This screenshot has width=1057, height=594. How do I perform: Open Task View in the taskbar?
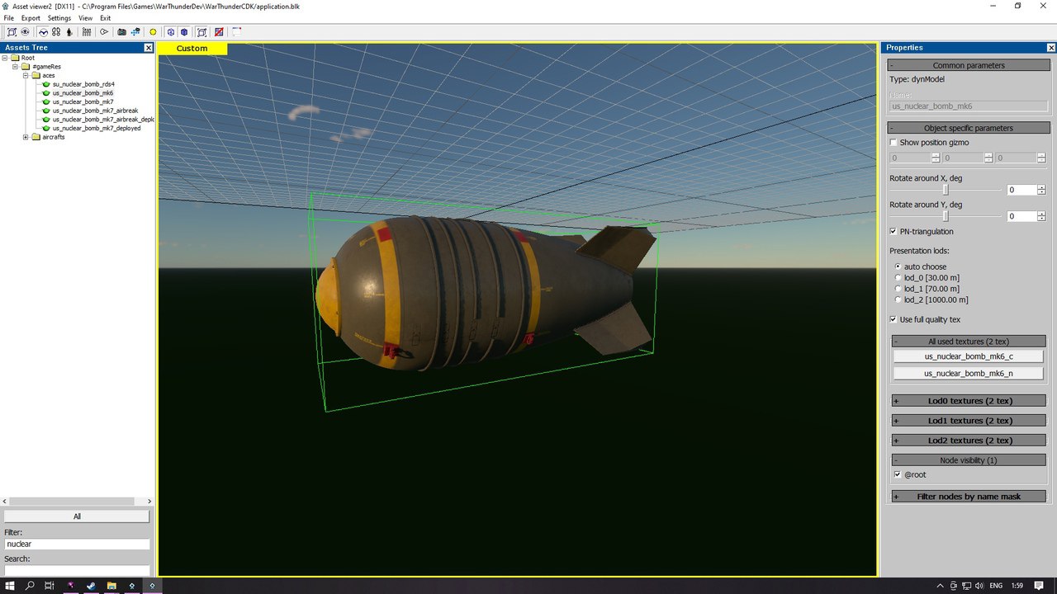pyautogui.click(x=50, y=586)
